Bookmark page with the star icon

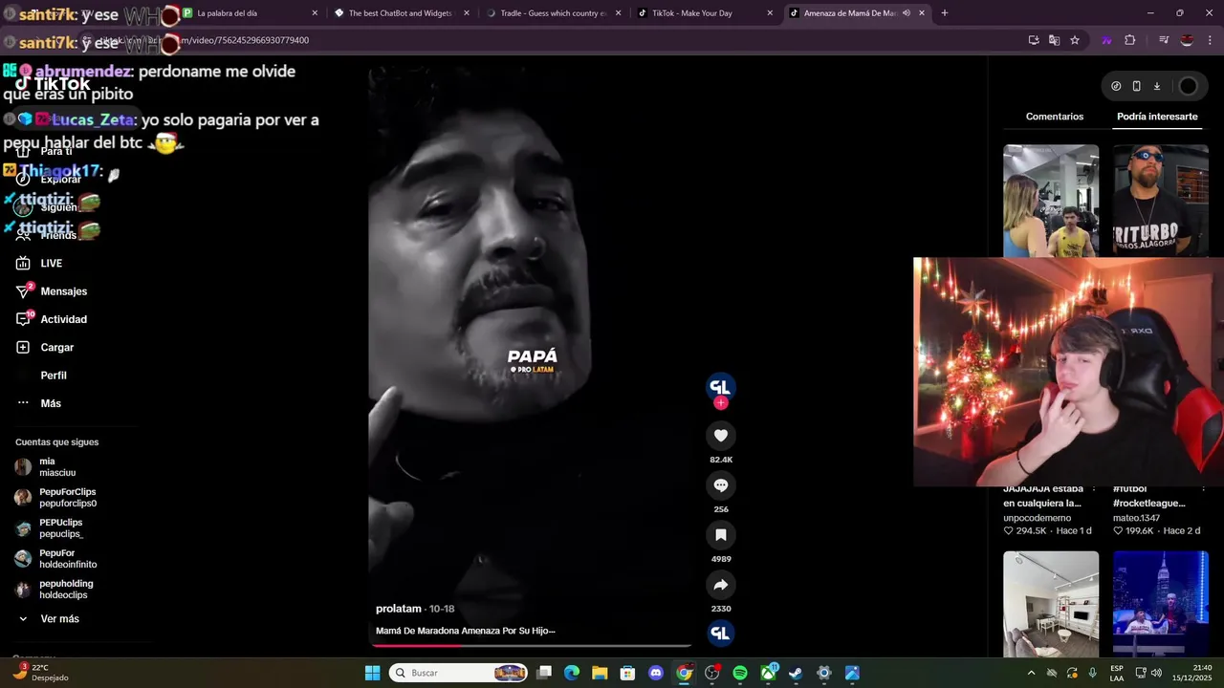coord(1075,40)
